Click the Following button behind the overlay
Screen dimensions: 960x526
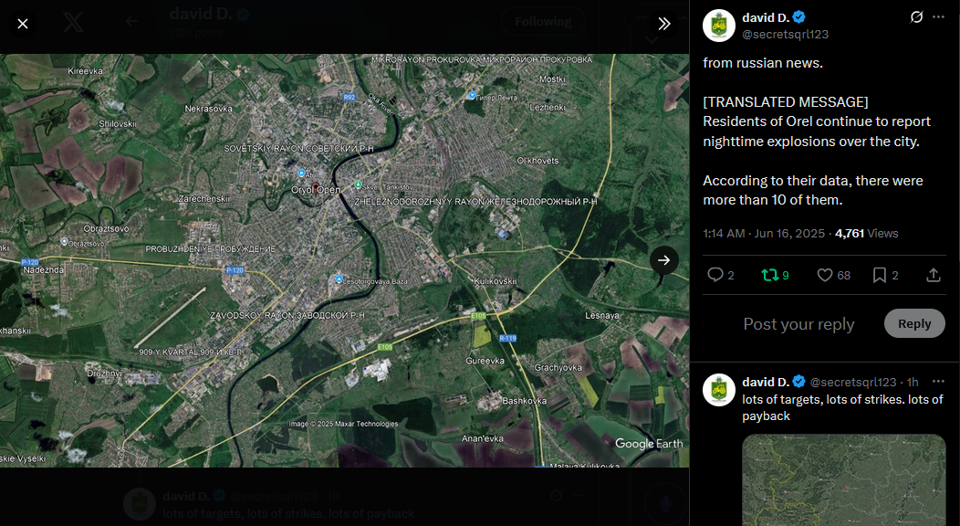(x=543, y=22)
